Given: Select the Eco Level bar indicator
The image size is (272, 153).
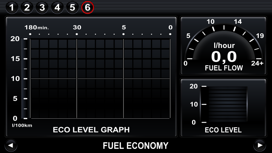Looking at the screenshot, I should [224, 104].
